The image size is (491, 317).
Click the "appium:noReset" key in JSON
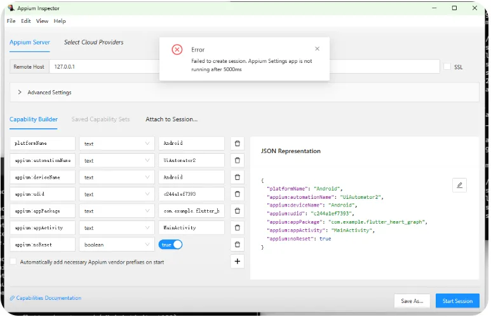[290, 239]
